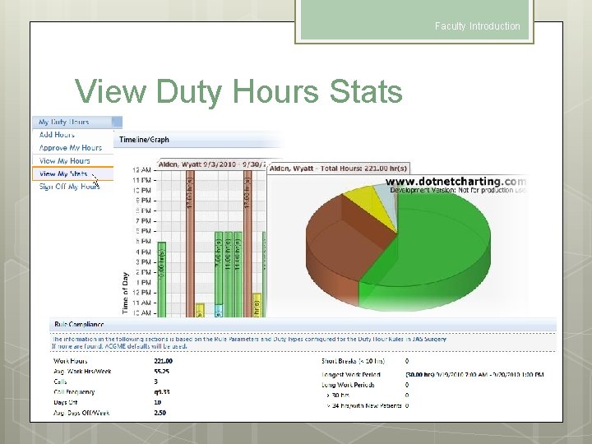
Task: Select Add Hours menu entry
Action: (57, 135)
